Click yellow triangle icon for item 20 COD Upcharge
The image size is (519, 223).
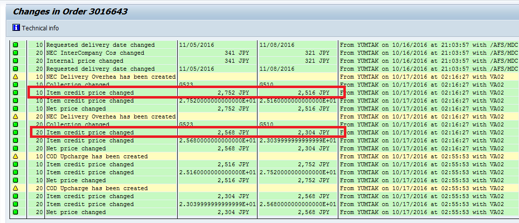(x=15, y=189)
